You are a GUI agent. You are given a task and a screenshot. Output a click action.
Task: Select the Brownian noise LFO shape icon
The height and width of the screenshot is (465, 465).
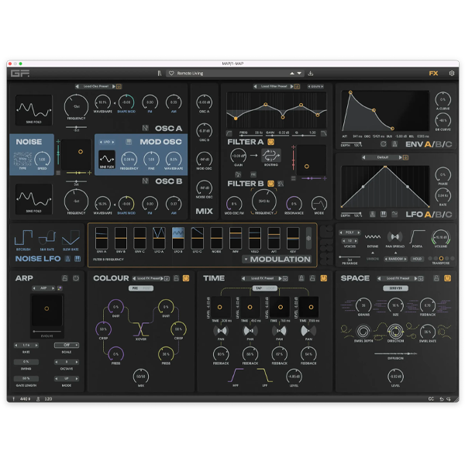coord(24,237)
